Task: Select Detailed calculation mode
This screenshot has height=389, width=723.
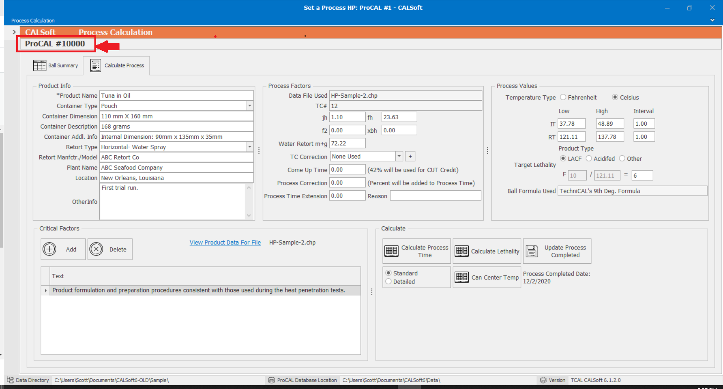Action: (388, 282)
